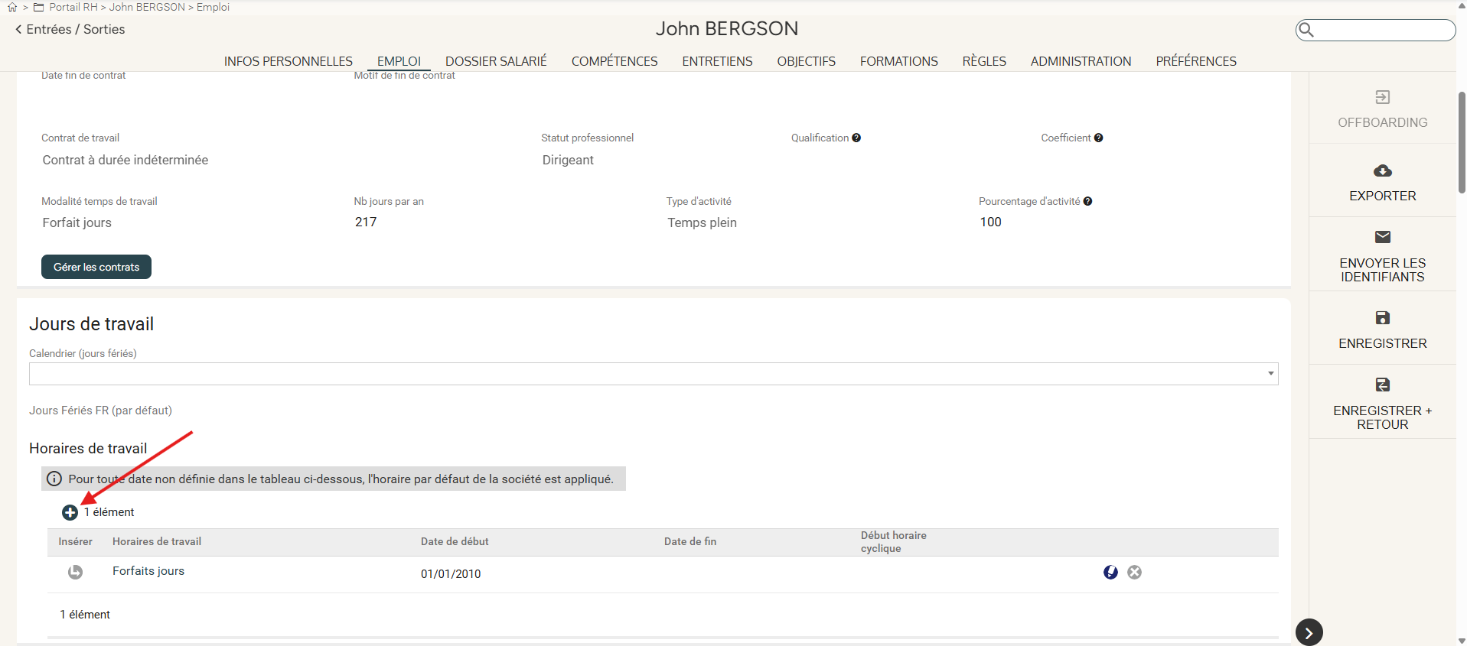The image size is (1467, 646).
Task: Show help for Pourcentage d'activité
Action: tap(1087, 202)
